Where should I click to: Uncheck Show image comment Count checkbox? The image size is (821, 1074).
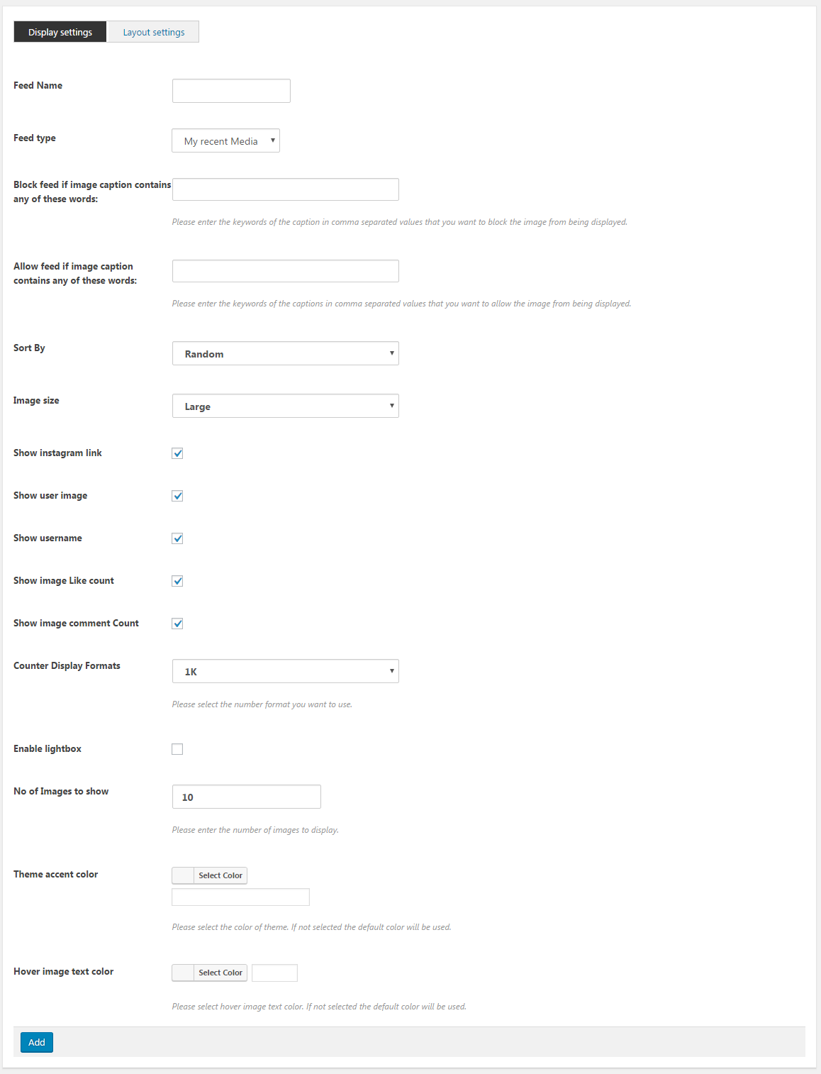[177, 624]
